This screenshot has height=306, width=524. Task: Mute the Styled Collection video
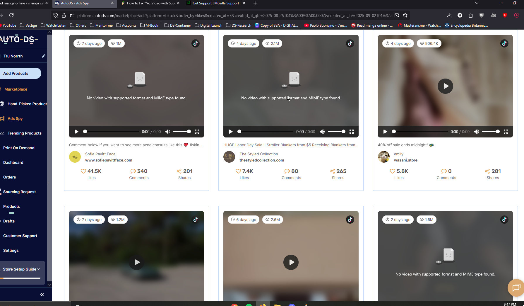point(322,132)
